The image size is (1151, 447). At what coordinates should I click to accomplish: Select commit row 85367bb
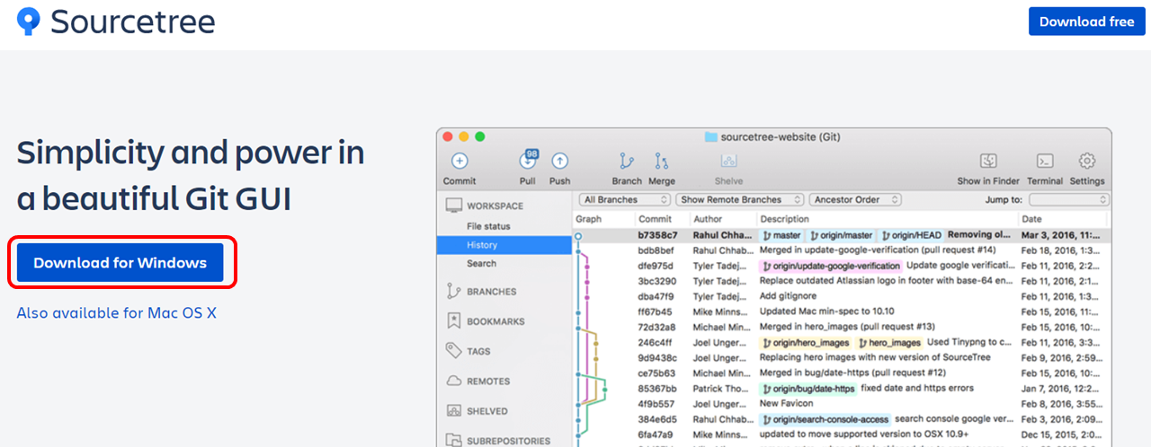[842, 388]
